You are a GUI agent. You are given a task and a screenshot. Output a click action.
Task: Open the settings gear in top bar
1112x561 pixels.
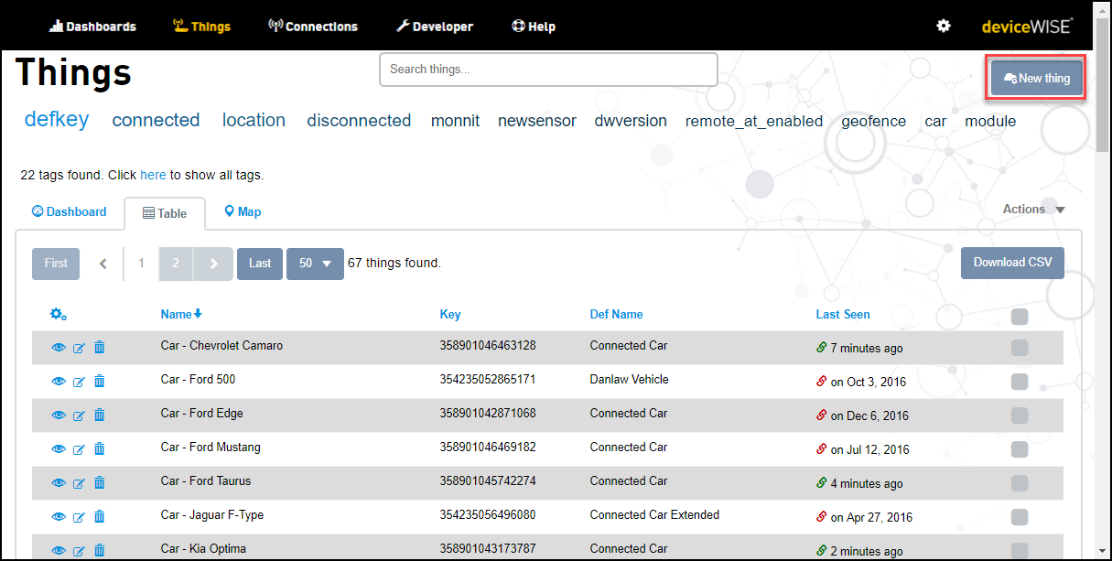tap(944, 26)
